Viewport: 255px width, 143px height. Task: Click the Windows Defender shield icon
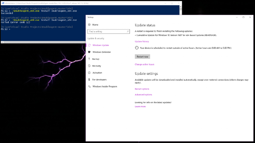(x=89, y=52)
